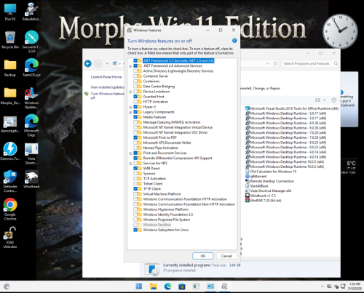
Task: Click OK in Windows Features dialog
Action: pos(203,256)
